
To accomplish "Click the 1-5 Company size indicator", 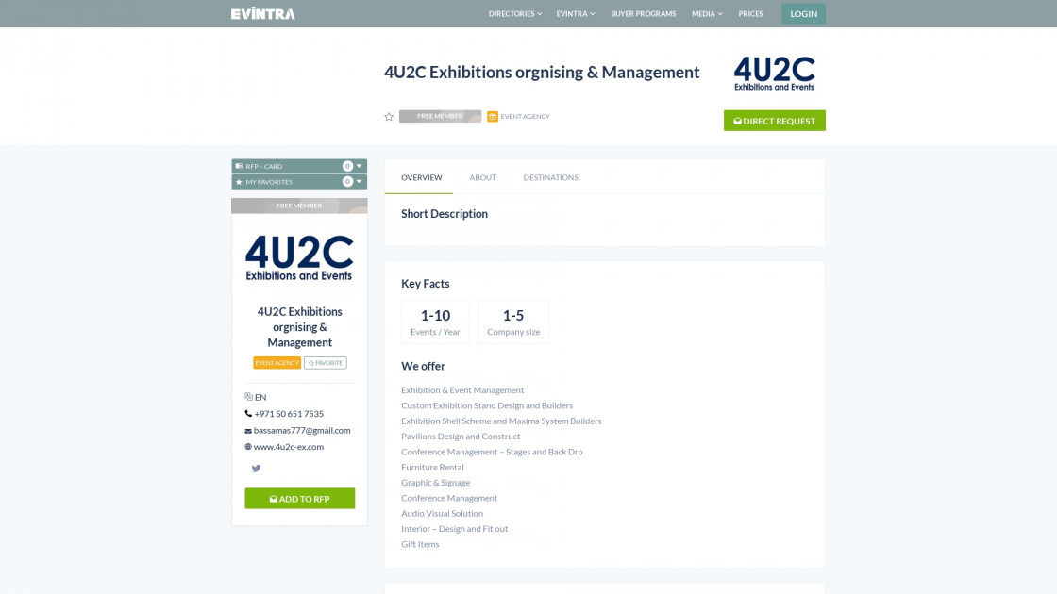I will point(513,321).
